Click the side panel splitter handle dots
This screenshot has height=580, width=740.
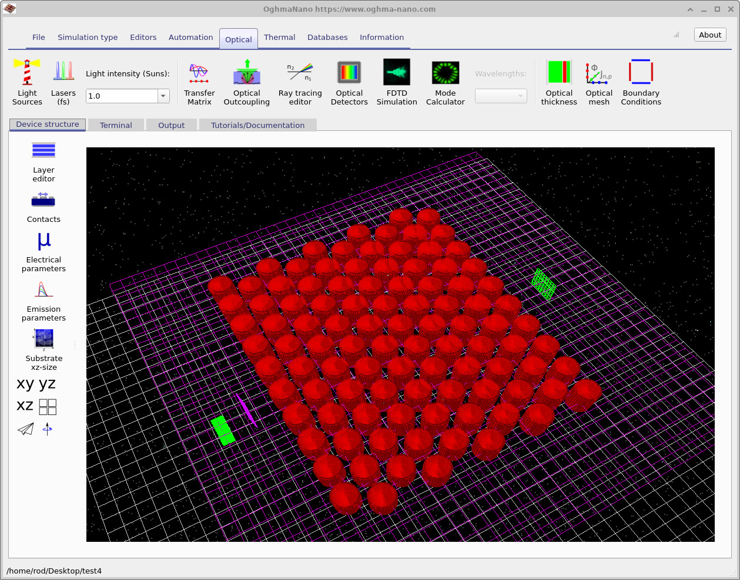point(75,345)
